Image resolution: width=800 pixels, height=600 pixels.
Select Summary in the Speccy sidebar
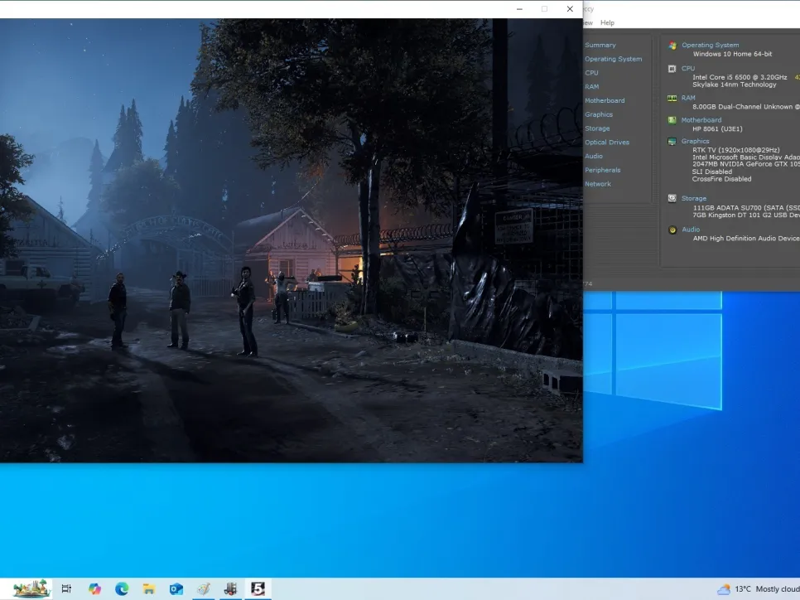pyautogui.click(x=600, y=45)
